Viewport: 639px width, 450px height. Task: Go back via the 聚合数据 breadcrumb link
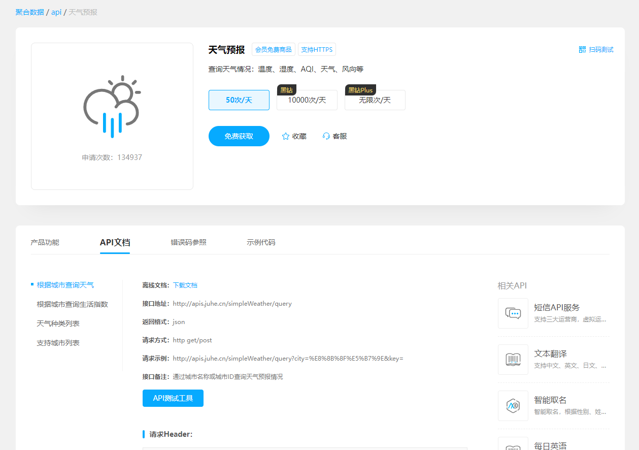29,12
